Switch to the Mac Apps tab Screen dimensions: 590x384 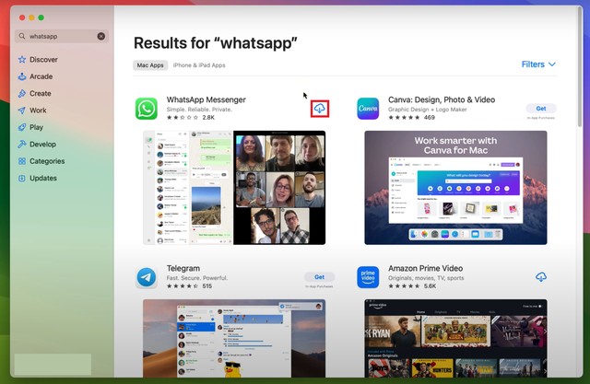click(150, 65)
